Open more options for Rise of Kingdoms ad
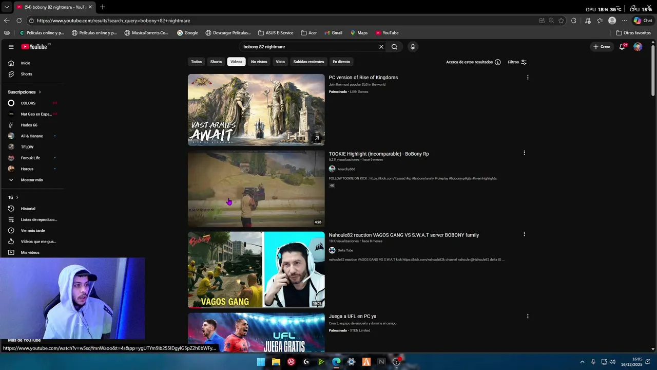This screenshot has height=370, width=657. coord(528,78)
